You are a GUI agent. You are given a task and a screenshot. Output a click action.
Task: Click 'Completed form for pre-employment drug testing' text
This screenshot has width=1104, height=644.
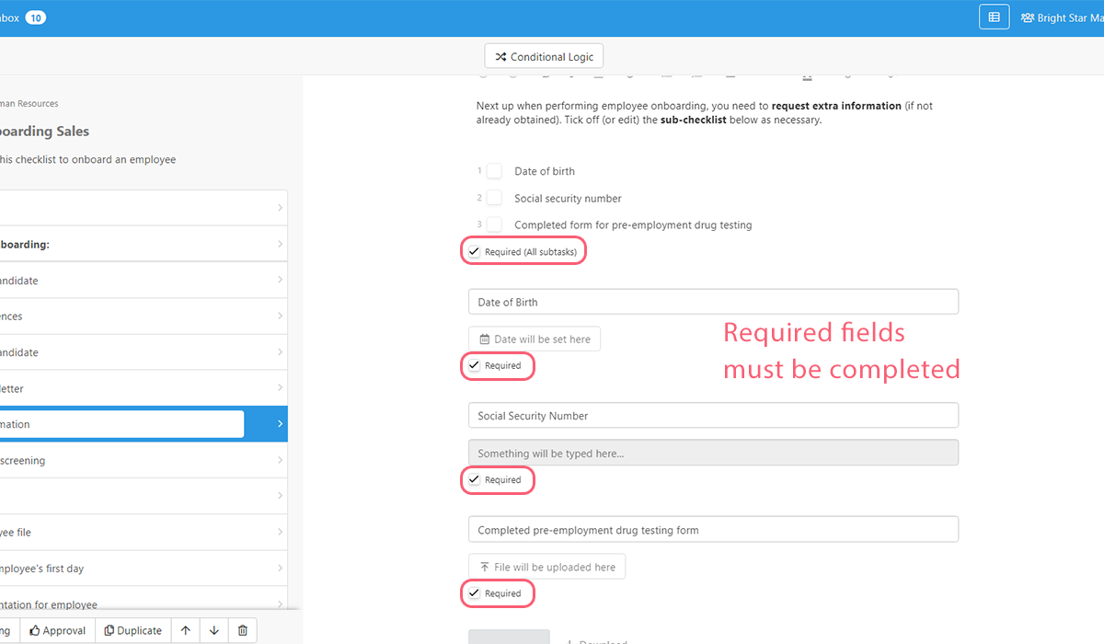tap(633, 224)
